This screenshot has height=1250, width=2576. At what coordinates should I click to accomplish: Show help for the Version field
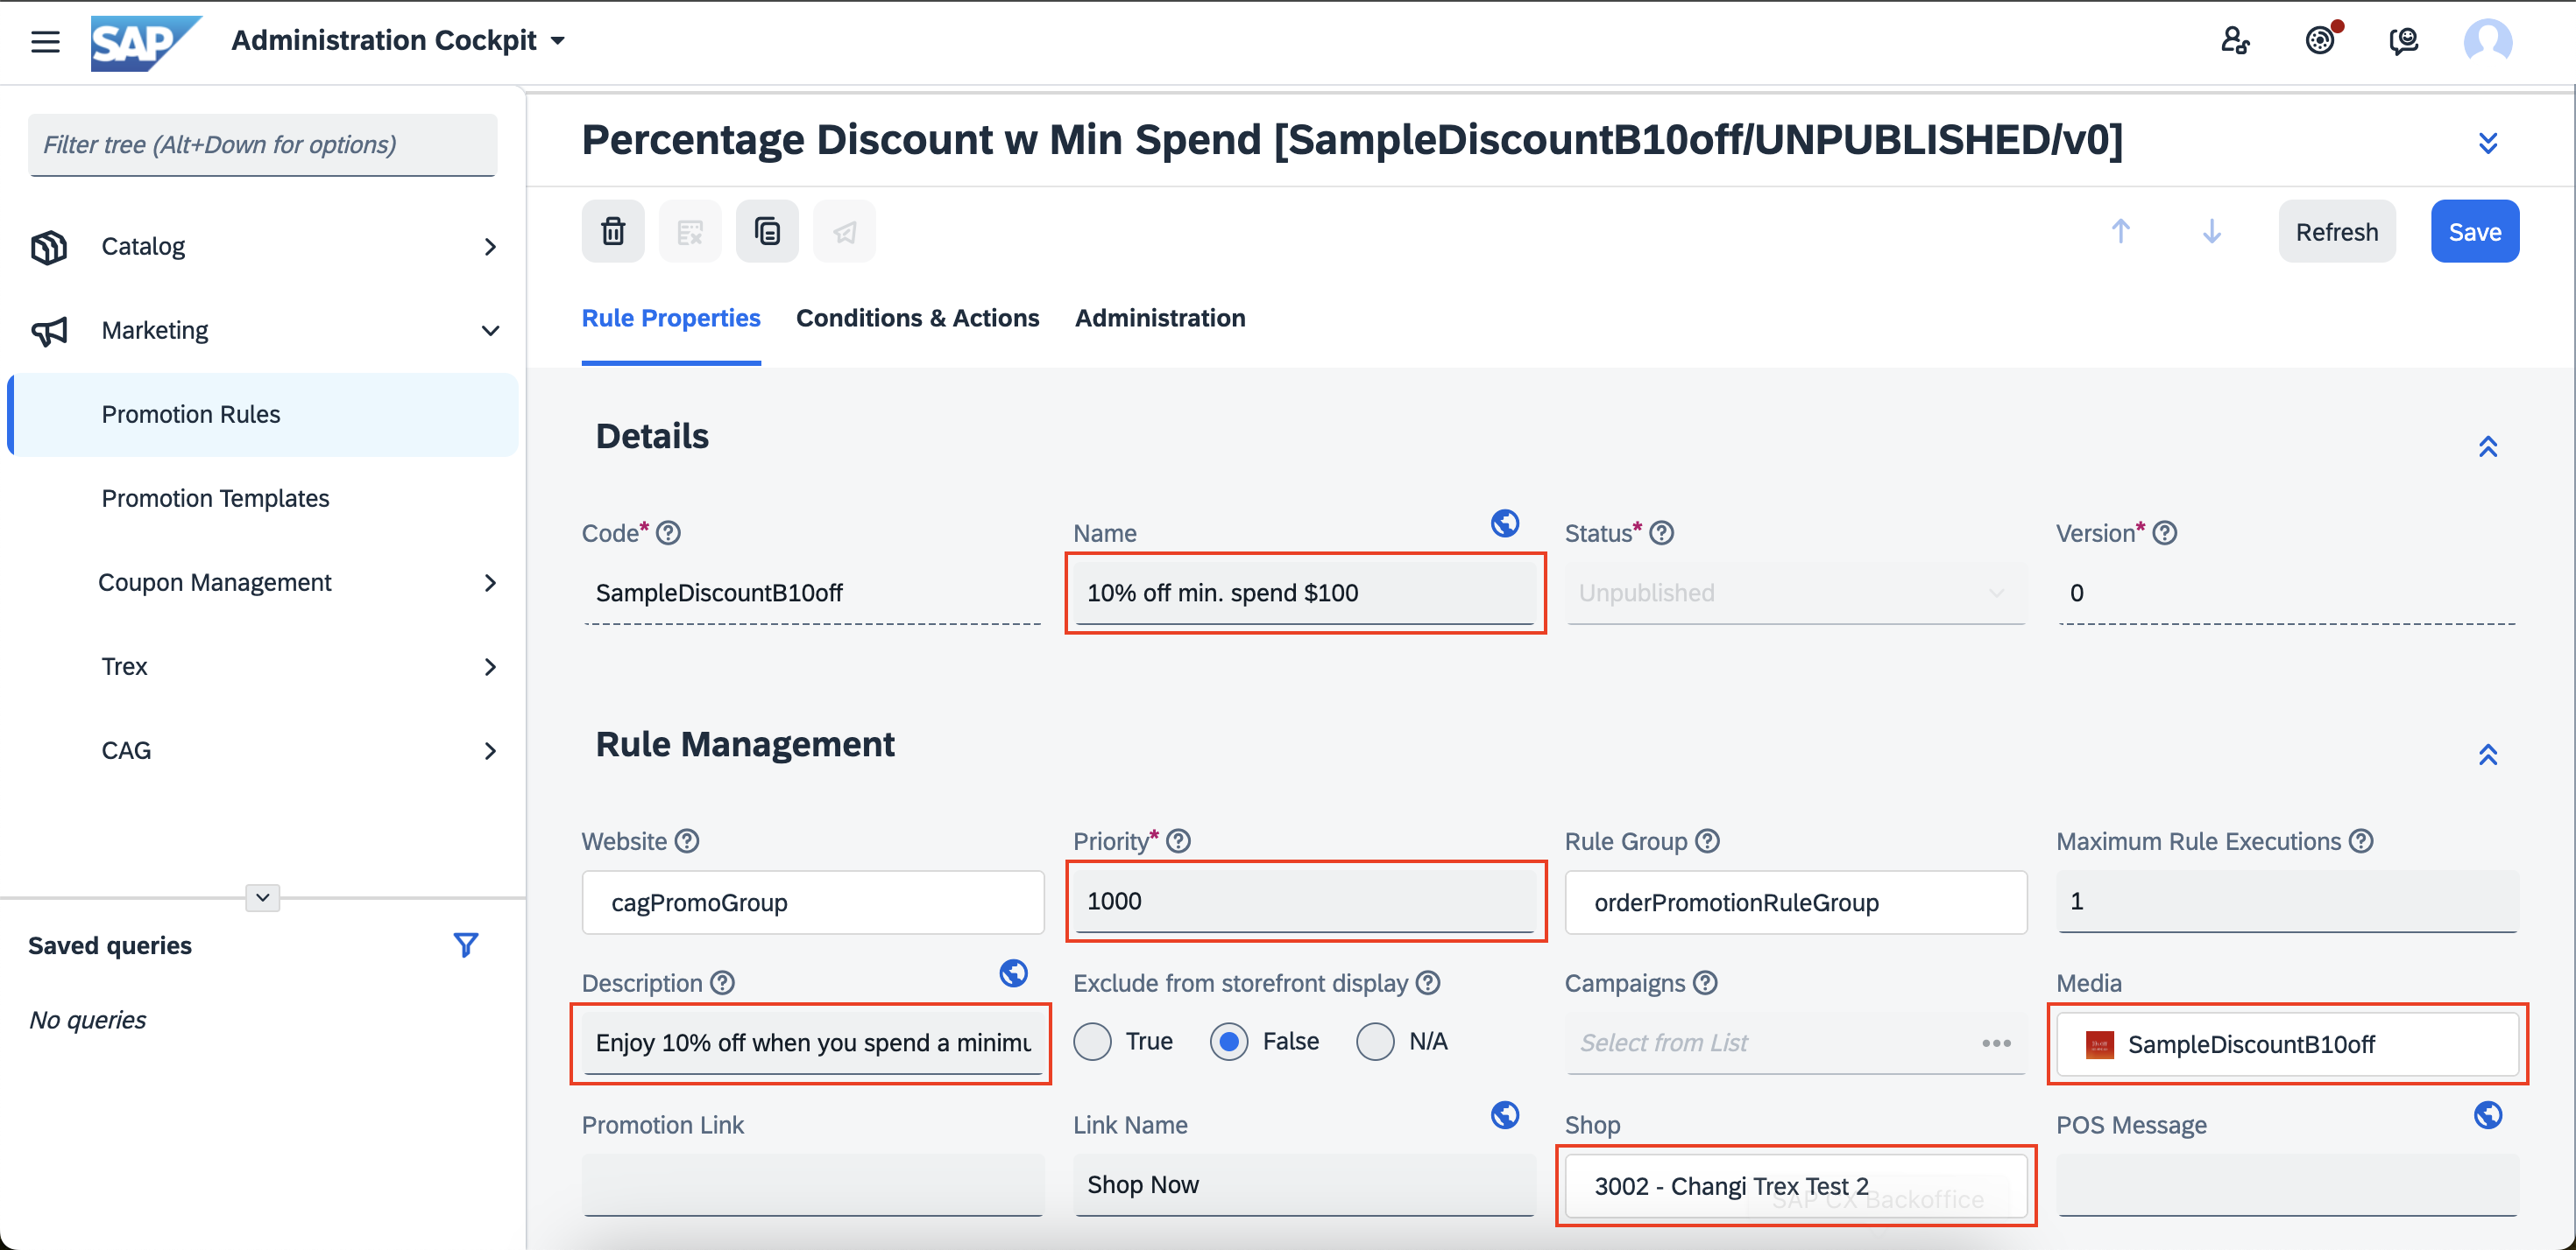coord(2165,534)
